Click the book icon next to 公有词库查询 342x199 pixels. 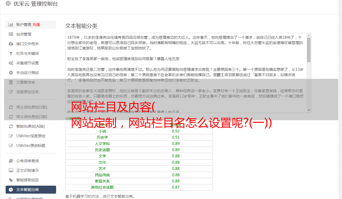tap(11, 161)
